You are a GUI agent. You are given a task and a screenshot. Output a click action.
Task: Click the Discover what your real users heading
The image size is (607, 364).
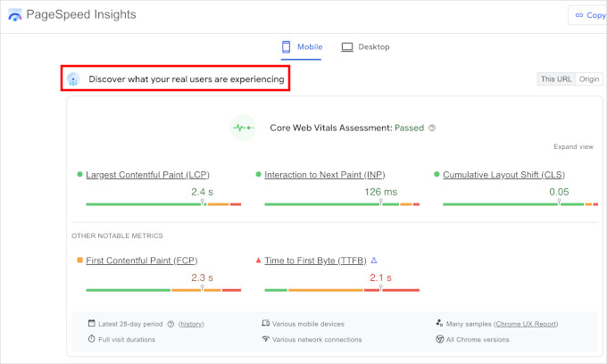coord(187,79)
